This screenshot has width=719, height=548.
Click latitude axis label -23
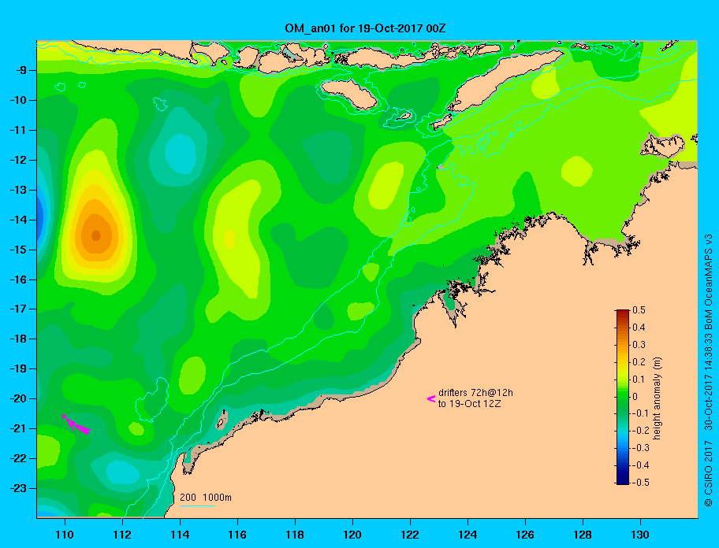[x=18, y=488]
